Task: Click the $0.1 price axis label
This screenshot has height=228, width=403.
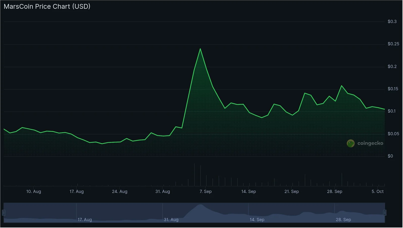Action: coord(392,111)
